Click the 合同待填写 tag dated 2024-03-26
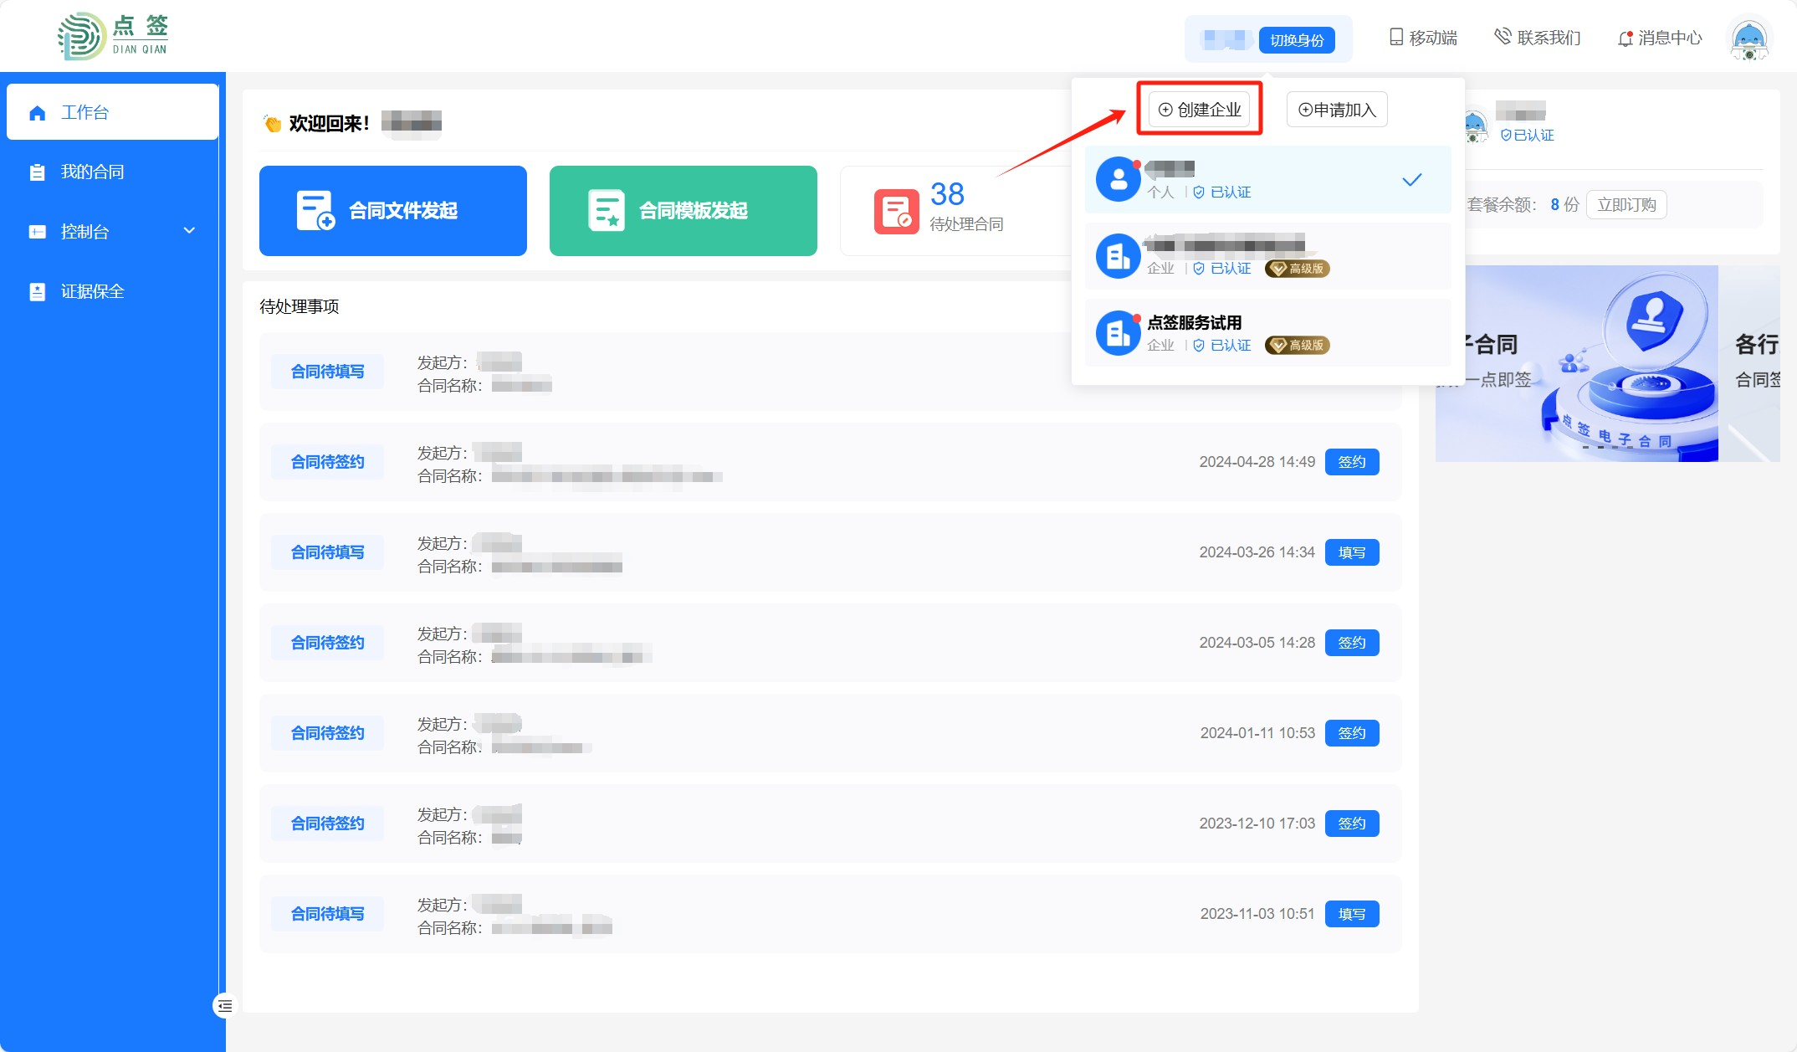Viewport: 1797px width, 1052px height. [327, 552]
